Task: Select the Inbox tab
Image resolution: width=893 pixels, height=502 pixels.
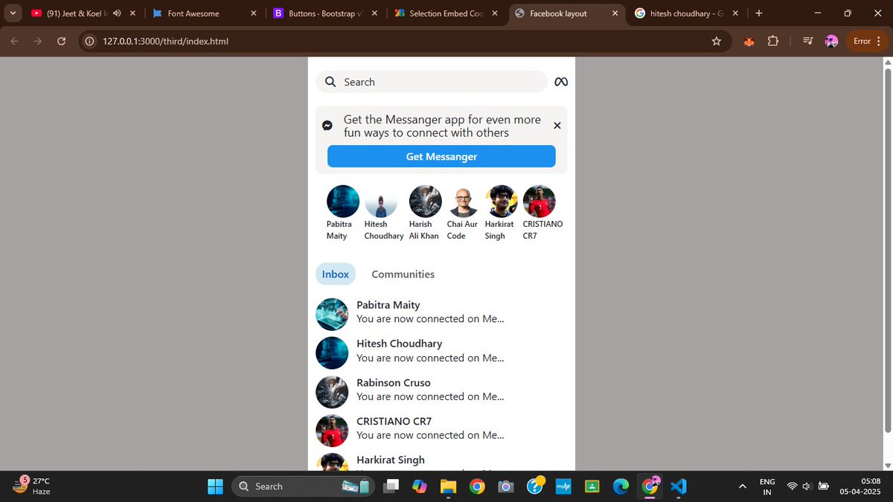Action: [335, 274]
